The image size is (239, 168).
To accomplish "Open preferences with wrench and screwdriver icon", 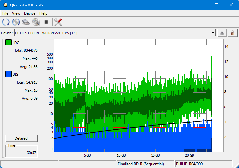I will coord(58,22).
